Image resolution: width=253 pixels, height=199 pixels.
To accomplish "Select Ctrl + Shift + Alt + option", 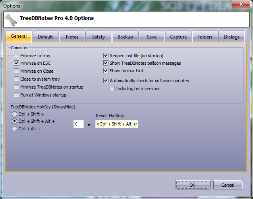I will pos(15,121).
